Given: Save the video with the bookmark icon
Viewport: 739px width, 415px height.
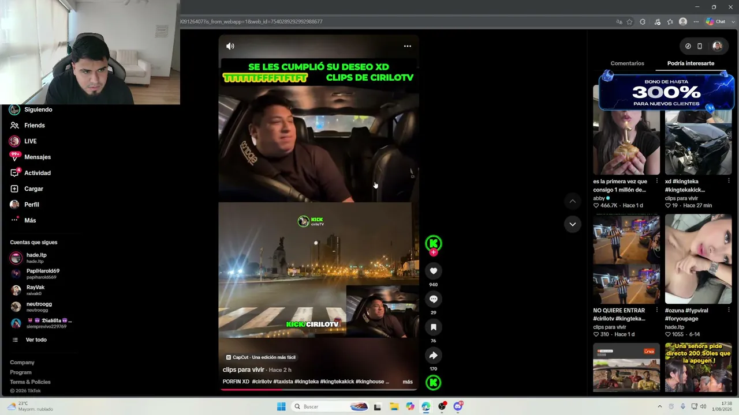Looking at the screenshot, I should click(x=434, y=327).
